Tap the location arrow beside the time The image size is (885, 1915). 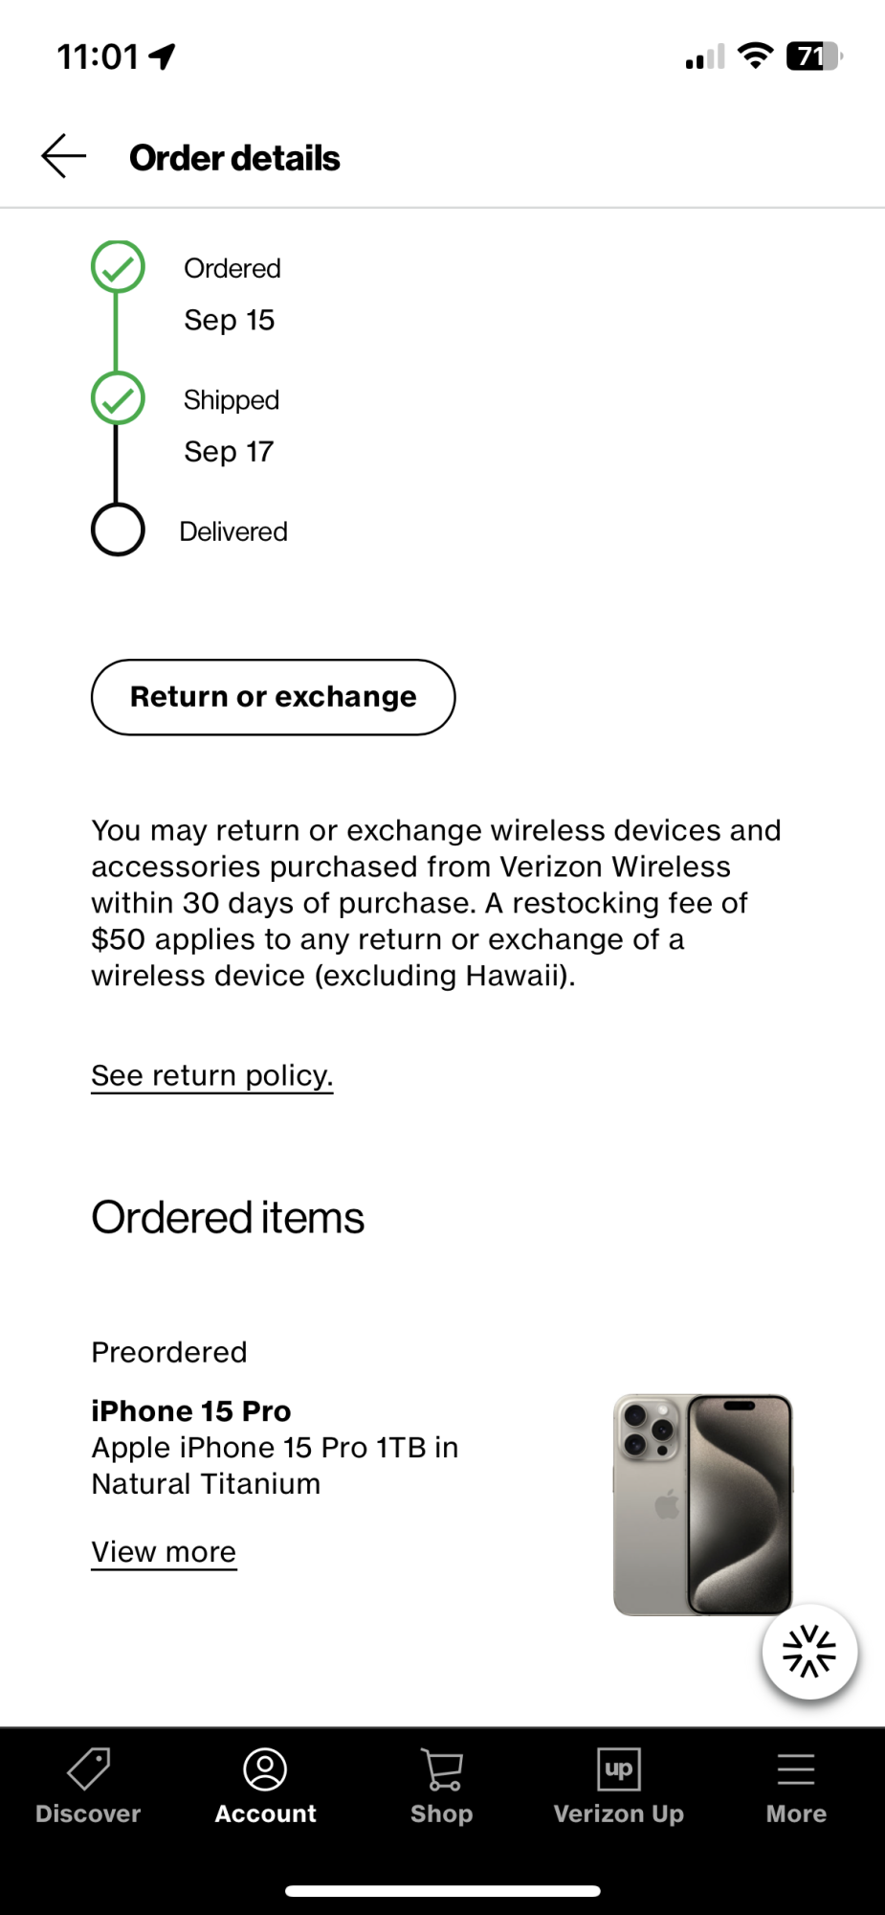click(163, 56)
